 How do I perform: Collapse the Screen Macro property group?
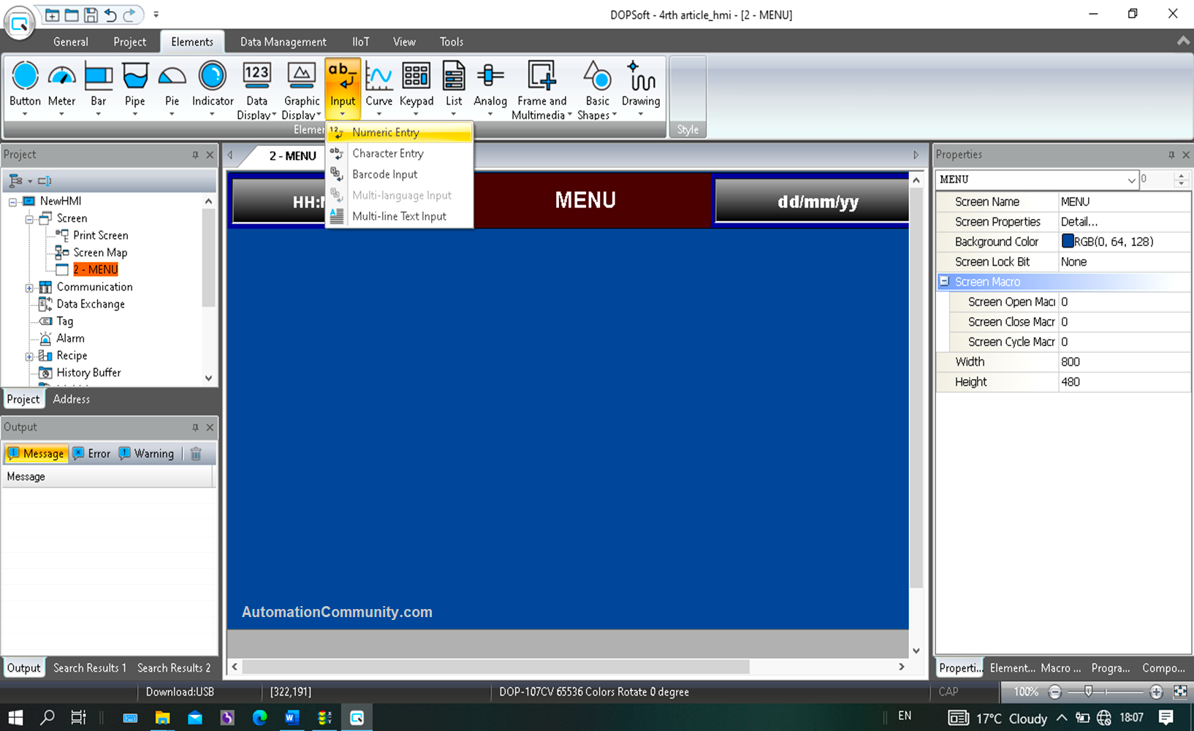pyautogui.click(x=944, y=281)
